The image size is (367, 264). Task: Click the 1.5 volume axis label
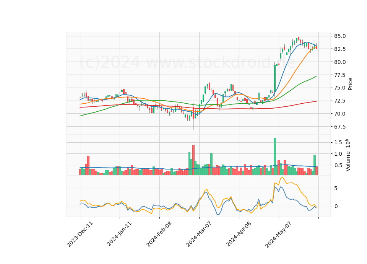click(x=338, y=142)
